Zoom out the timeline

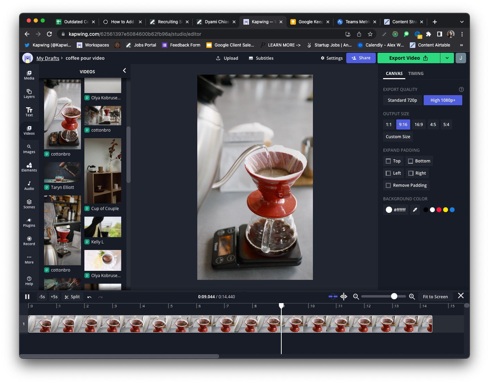pos(356,297)
